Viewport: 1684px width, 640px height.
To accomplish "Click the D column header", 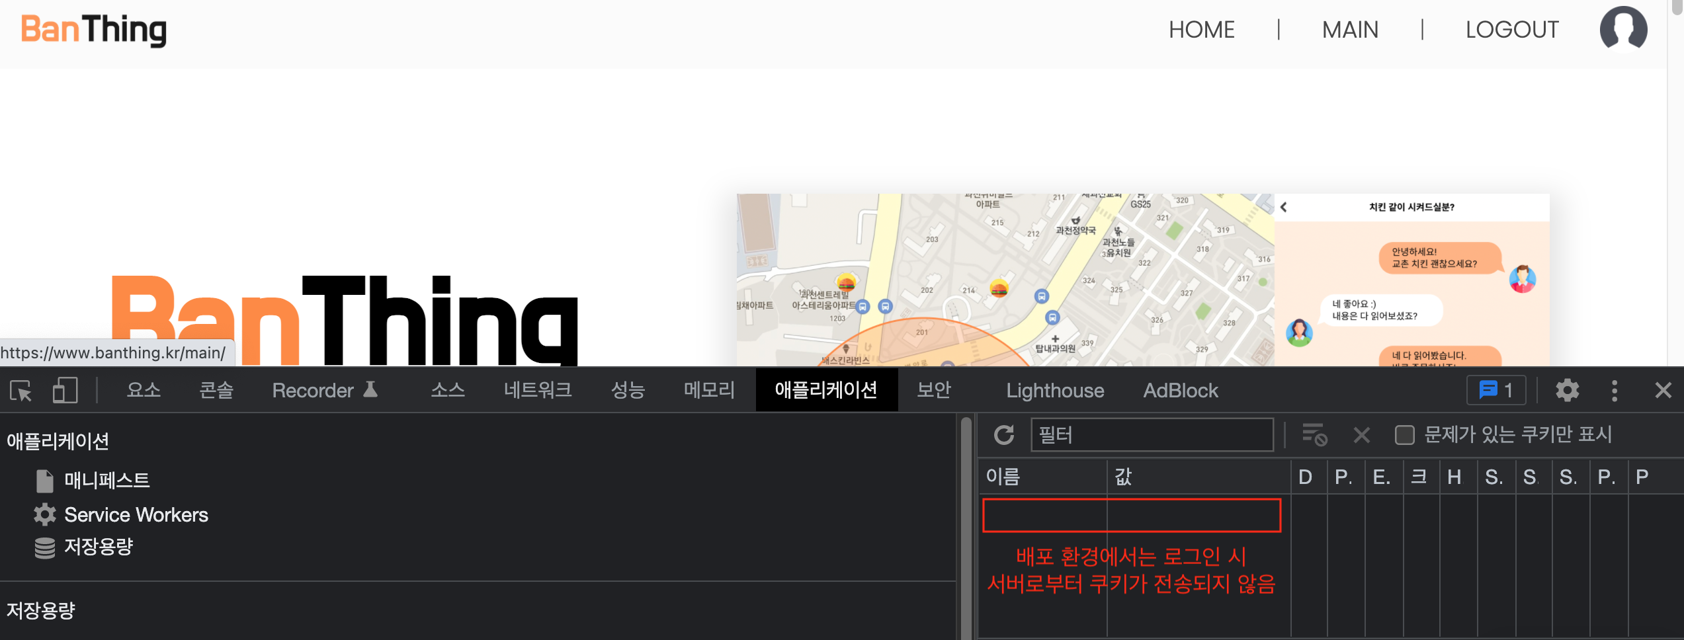I will tap(1309, 477).
